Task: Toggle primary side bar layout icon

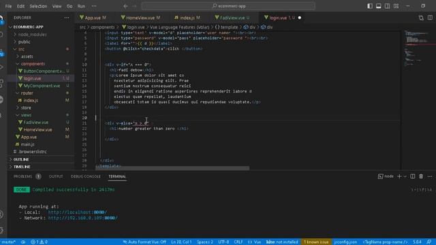Action: (370, 6)
